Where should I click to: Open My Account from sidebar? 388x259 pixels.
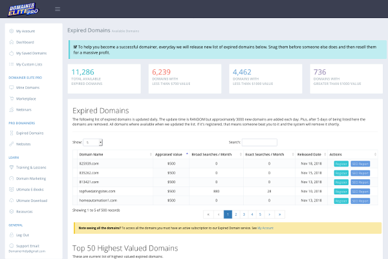point(27,31)
